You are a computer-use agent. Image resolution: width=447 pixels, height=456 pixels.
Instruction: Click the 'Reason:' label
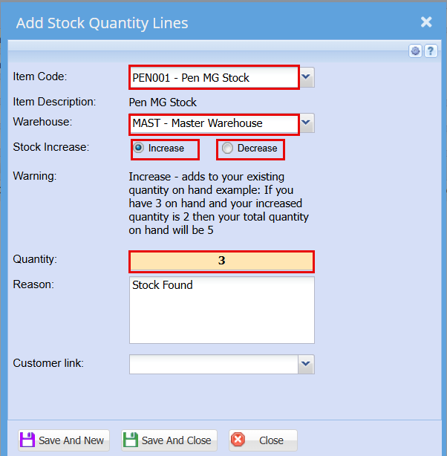(x=33, y=284)
